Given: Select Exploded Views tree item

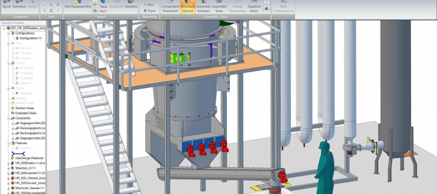Looking at the screenshot, I should [26, 113].
